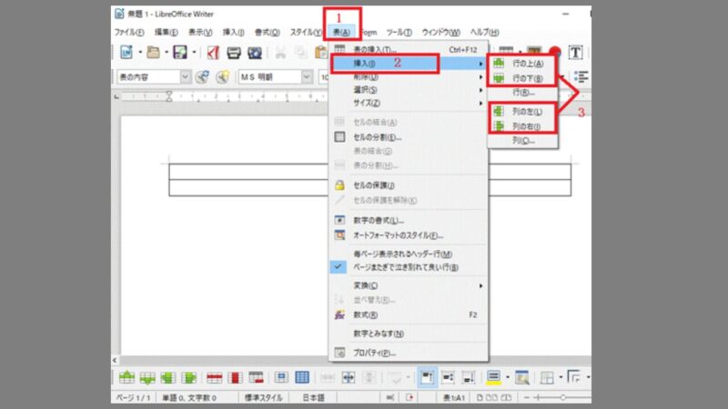728x409 pixels.
Task: Export directly as PDF icon
Action: [x=213, y=53]
